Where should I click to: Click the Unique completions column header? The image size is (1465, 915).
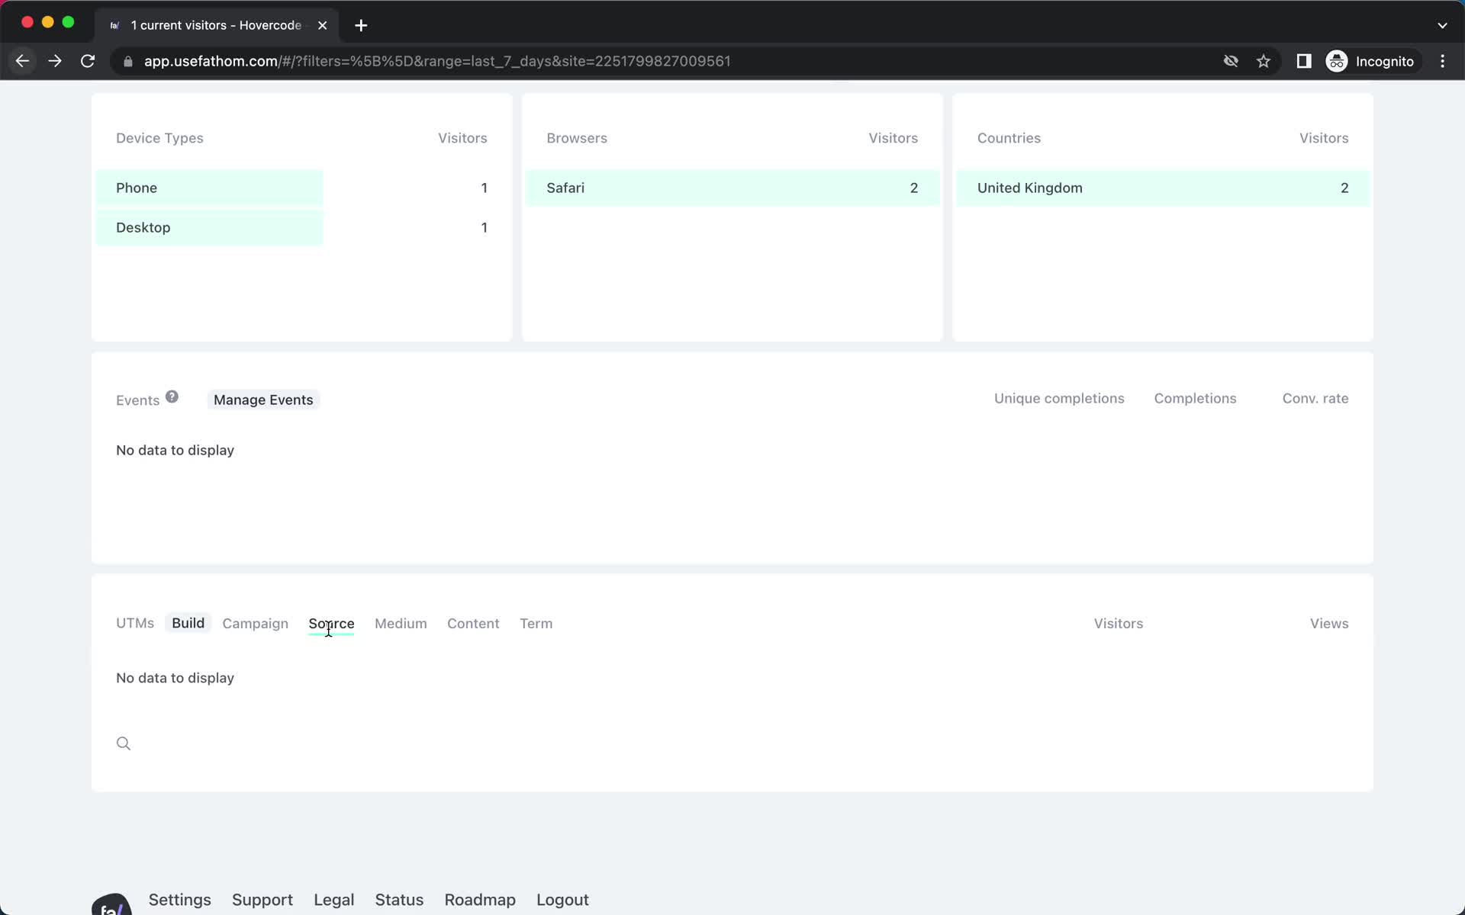coord(1059,398)
